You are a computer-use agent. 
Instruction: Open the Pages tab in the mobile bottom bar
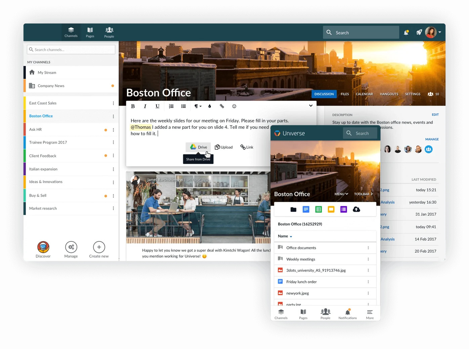pyautogui.click(x=303, y=314)
